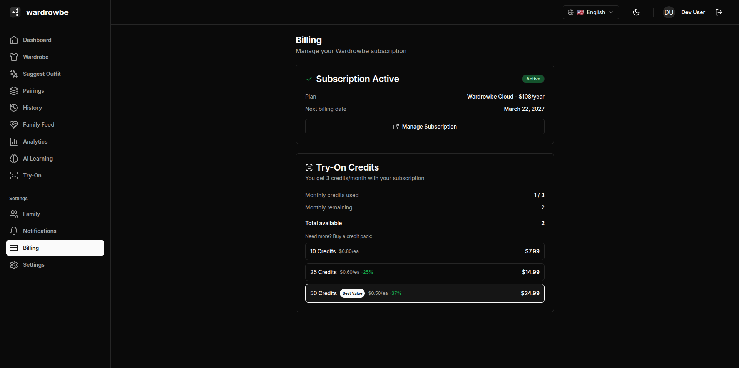739x368 pixels.
Task: Toggle dark mode with the moon icon
Action: tap(636, 12)
